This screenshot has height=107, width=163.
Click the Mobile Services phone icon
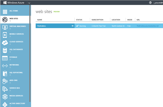tap(5, 35)
